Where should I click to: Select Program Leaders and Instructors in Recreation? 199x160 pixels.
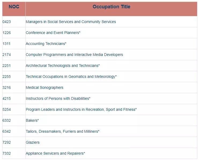coord(81,109)
